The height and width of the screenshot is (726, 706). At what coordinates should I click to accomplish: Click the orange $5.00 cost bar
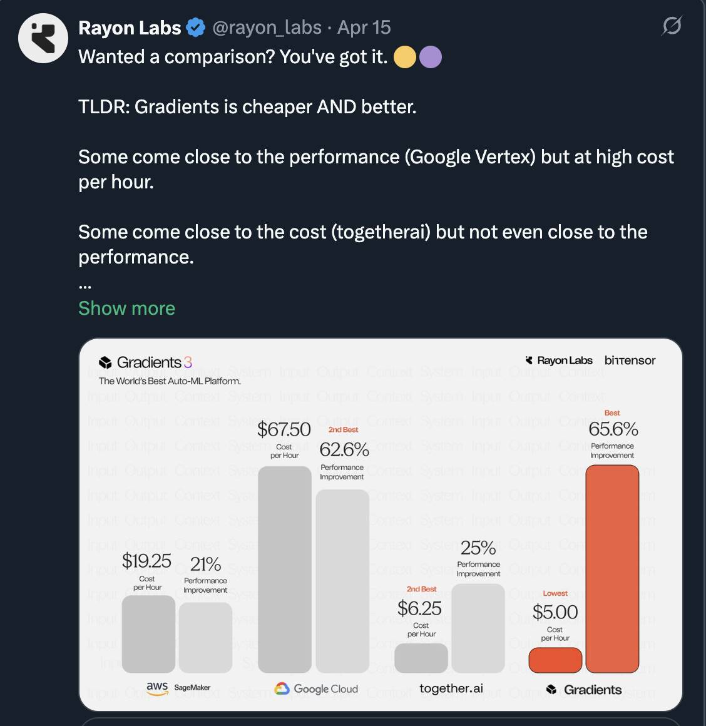(555, 660)
